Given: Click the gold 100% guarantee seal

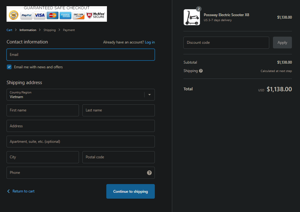Looking at the screenshot, I should [14, 15].
